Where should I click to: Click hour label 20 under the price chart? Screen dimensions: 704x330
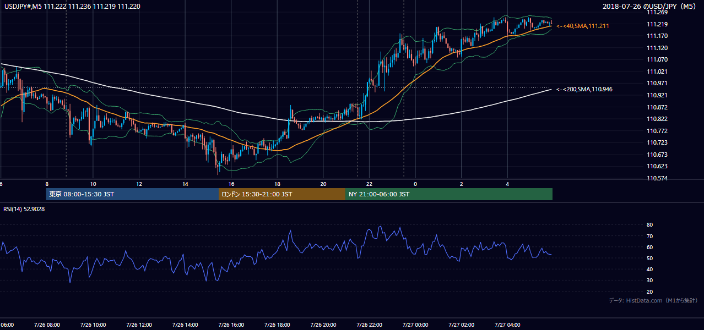click(323, 184)
